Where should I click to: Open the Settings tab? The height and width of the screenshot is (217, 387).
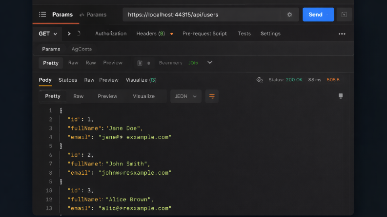[270, 34]
